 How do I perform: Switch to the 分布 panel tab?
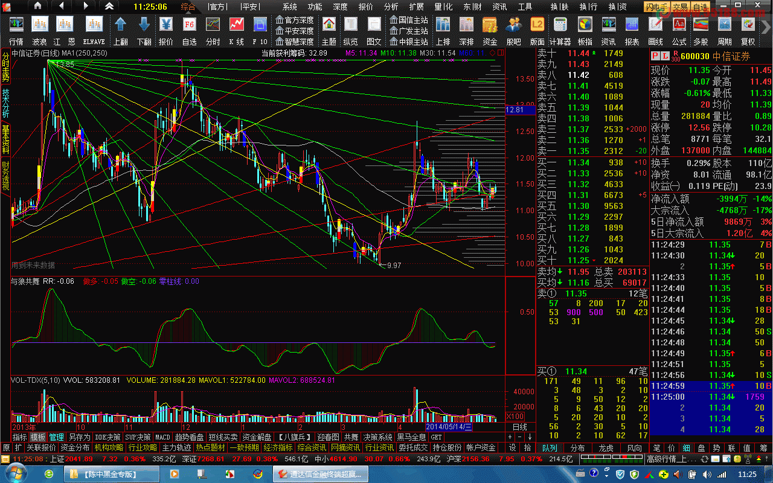[578, 448]
